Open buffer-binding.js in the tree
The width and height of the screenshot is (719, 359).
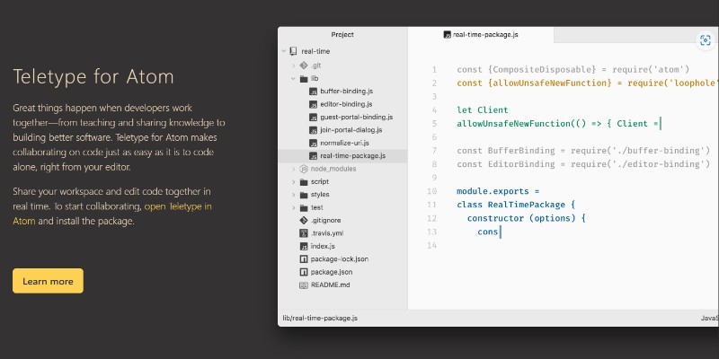pos(347,92)
